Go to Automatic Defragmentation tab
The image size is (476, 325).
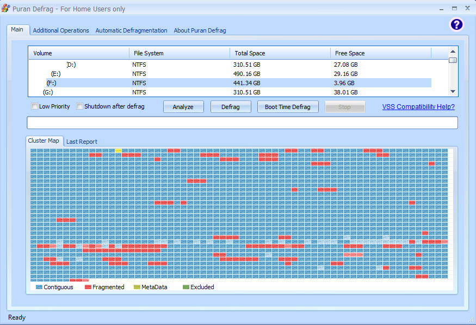132,30
